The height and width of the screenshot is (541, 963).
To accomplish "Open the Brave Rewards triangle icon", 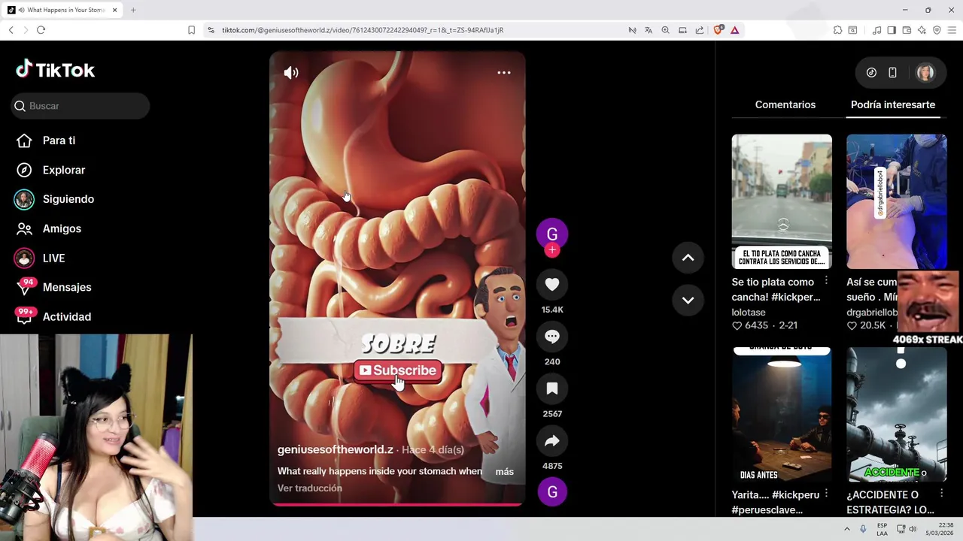I will 734,30.
